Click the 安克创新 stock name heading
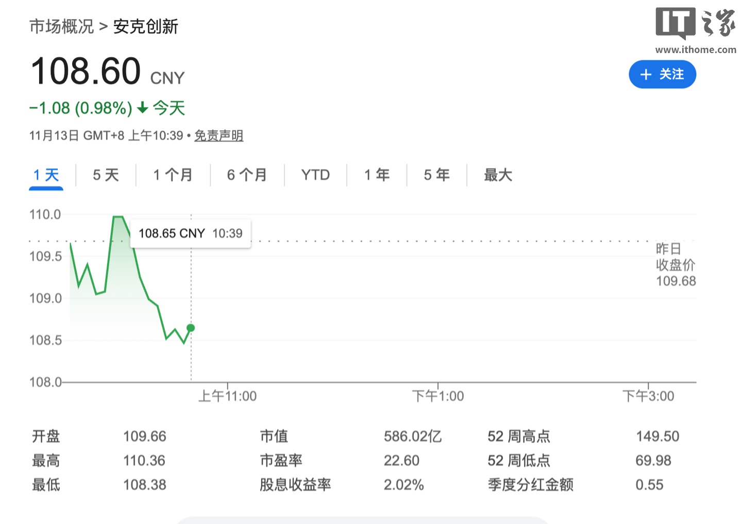Screen dimensions: 742x524 (x=145, y=27)
